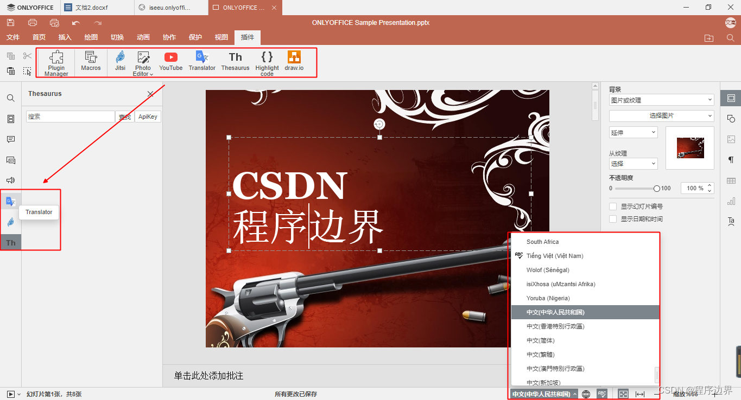
Task: Open the Thesaurus plugin in the ribbon
Action: click(235, 61)
